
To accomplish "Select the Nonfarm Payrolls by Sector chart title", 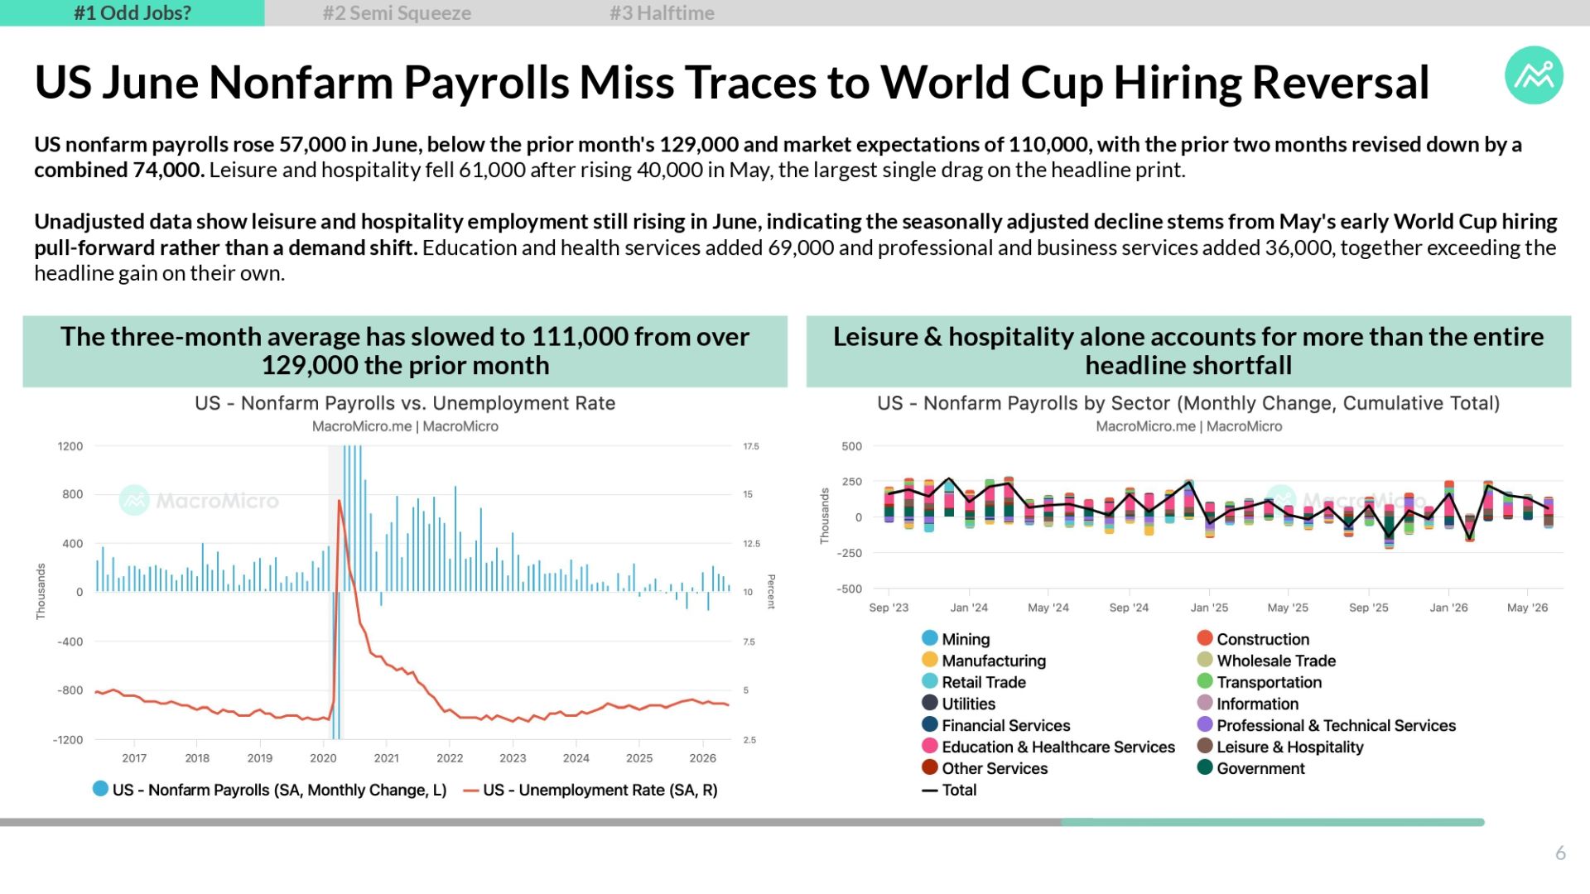I will point(1188,403).
